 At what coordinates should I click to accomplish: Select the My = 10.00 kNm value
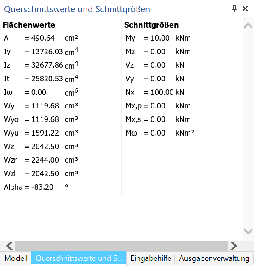pyautogui.click(x=158, y=38)
